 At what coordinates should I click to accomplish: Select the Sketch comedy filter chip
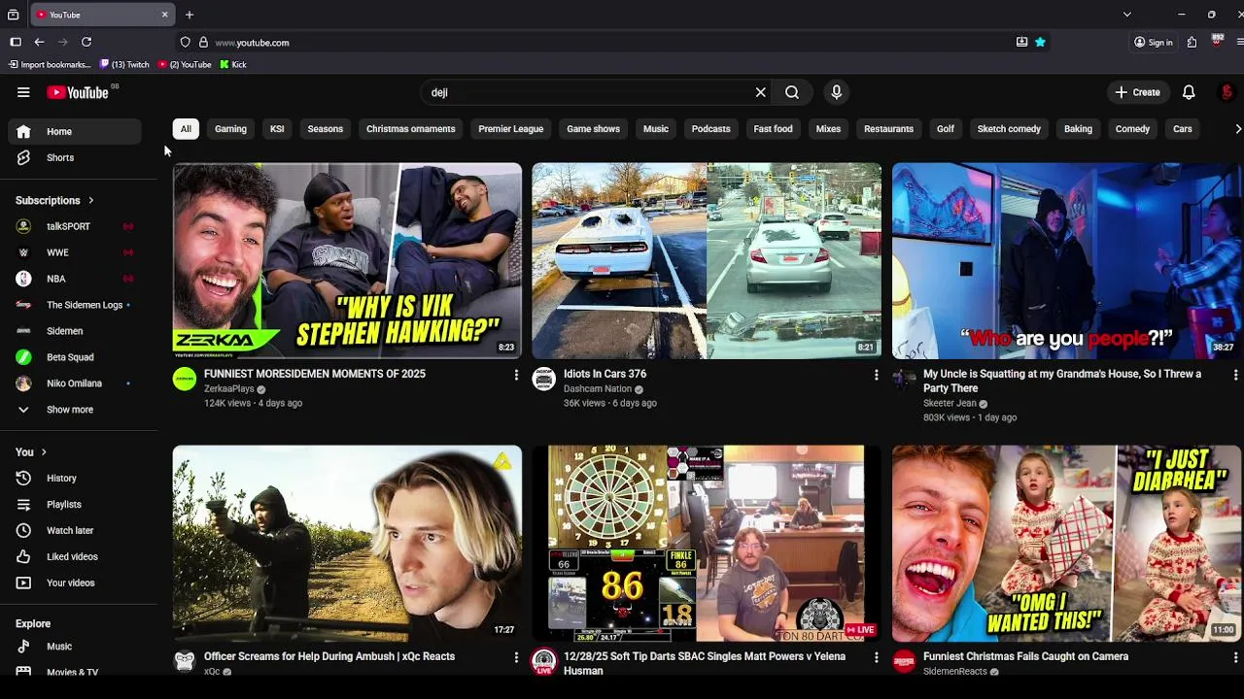pos(1009,129)
